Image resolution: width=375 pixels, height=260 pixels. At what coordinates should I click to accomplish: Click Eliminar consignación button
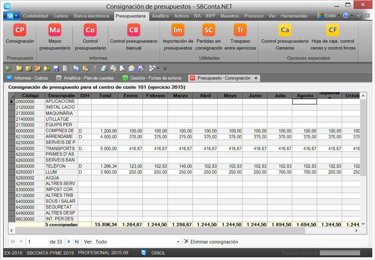coord(211,242)
